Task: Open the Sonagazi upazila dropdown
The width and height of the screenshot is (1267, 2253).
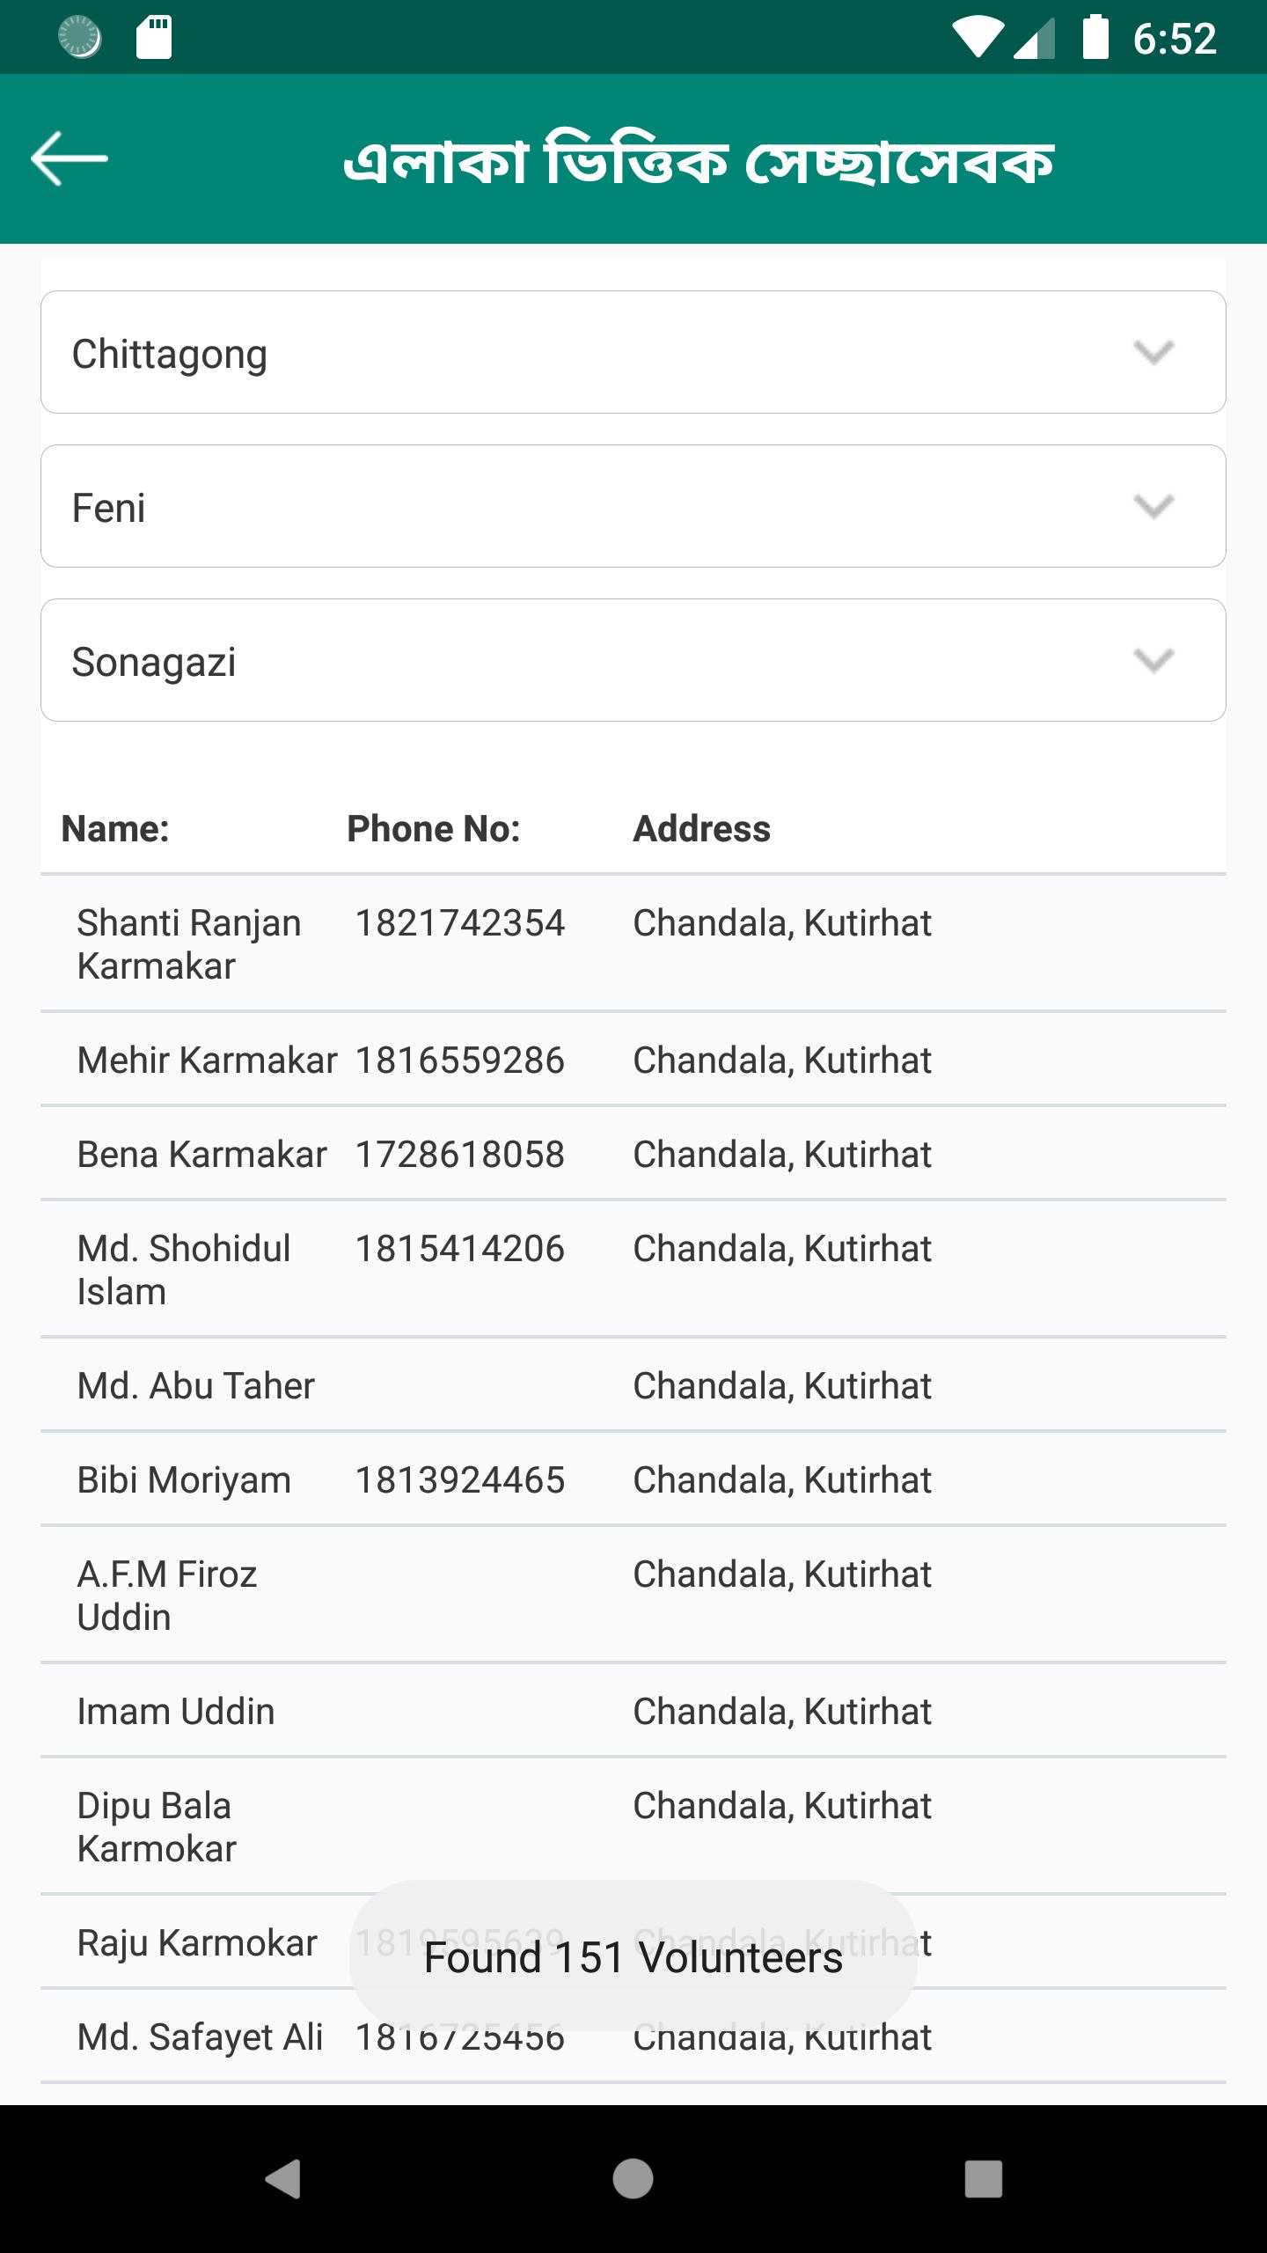Action: coord(633,660)
